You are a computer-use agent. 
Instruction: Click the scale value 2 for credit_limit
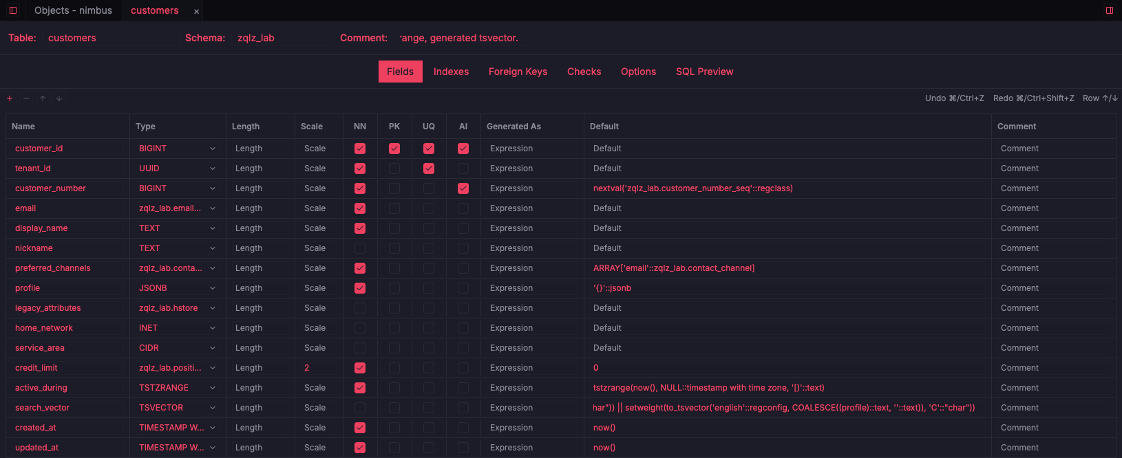(x=319, y=368)
